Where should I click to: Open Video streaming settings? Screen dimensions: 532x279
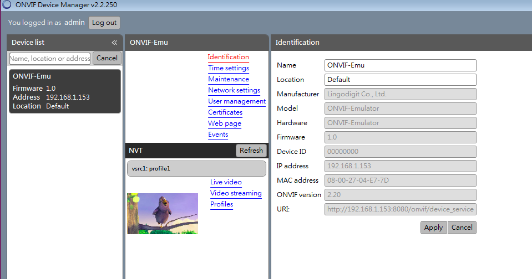coord(236,193)
